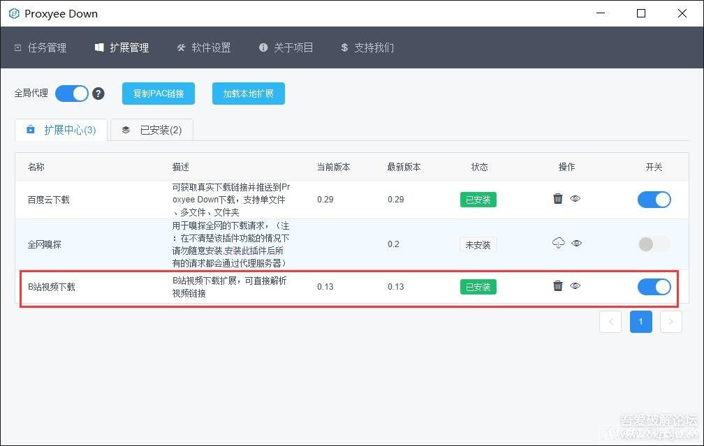View B站视频下载 details with the eye icon
The image size is (704, 446).
(575, 285)
